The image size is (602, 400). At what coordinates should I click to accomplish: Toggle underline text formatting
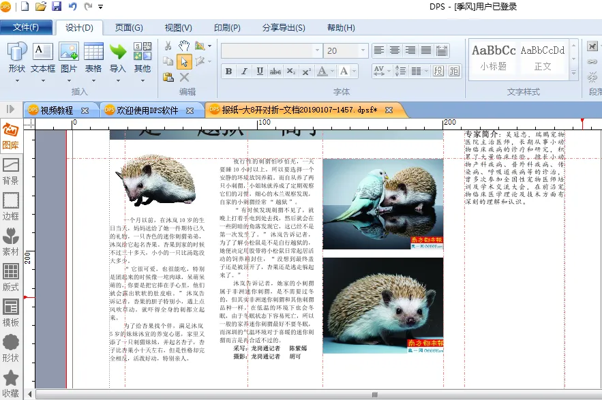(260, 72)
